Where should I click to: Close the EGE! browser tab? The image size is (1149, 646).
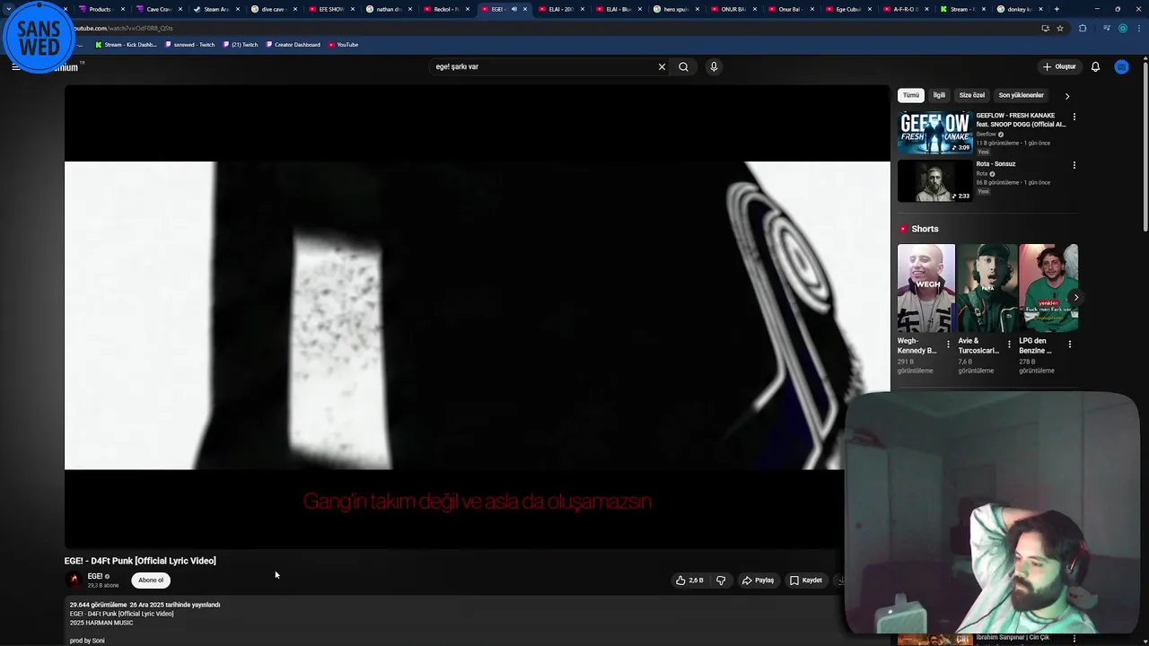pos(525,9)
